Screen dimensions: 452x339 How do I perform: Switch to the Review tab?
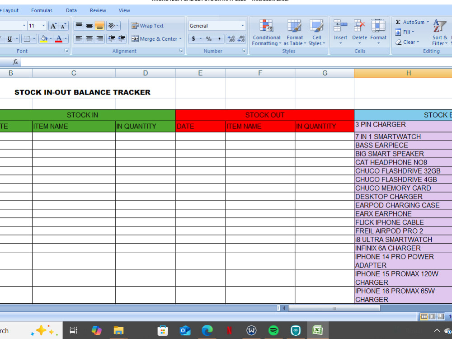coord(98,10)
